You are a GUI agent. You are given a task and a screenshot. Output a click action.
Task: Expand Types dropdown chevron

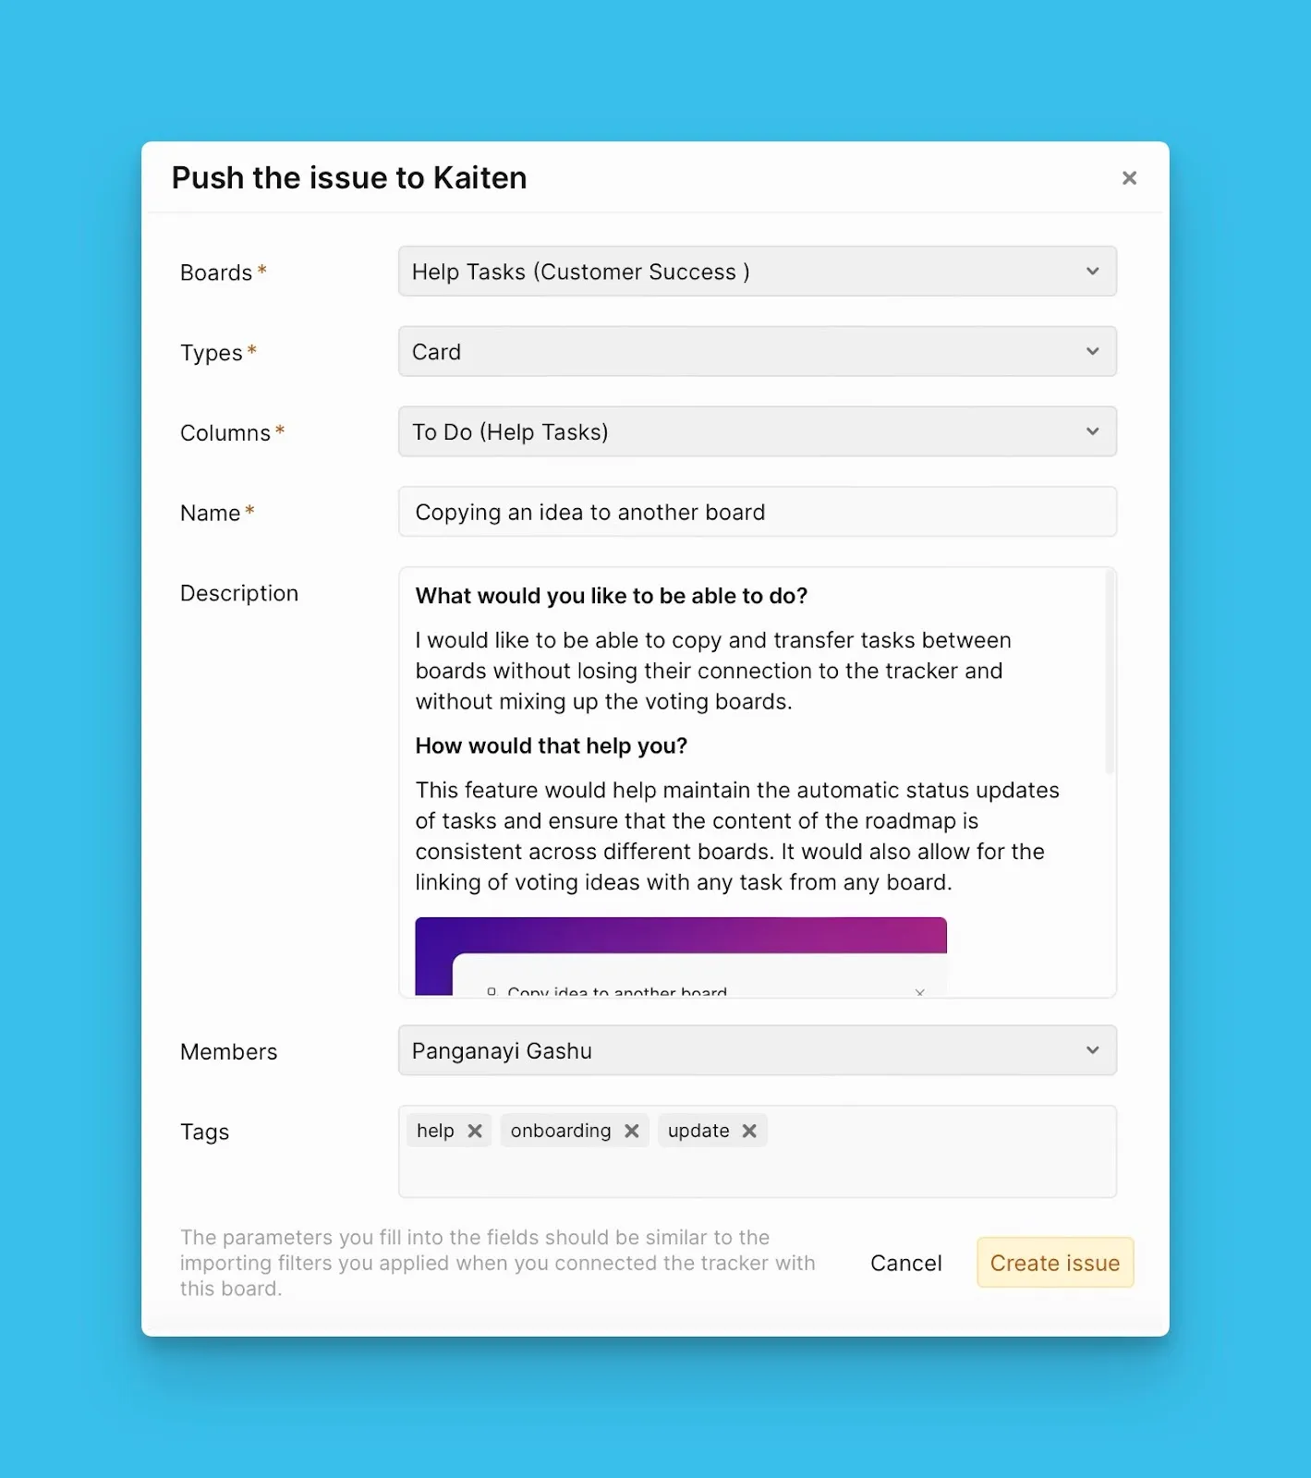click(1093, 352)
